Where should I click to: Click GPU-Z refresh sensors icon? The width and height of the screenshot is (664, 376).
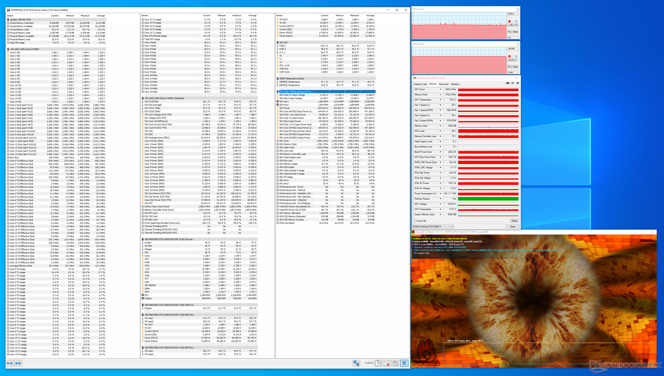coord(513,83)
